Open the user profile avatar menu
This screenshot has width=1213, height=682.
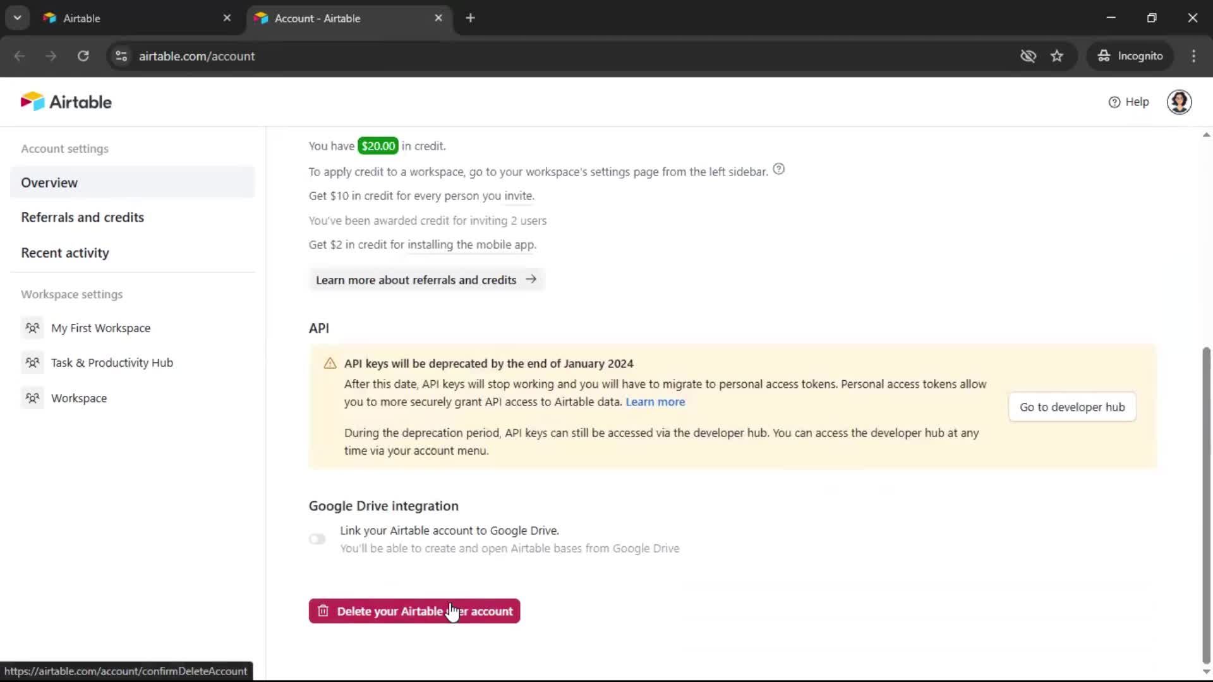[1179, 102]
